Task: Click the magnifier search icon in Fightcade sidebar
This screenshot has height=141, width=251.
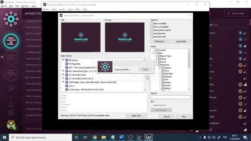Action: point(11,89)
